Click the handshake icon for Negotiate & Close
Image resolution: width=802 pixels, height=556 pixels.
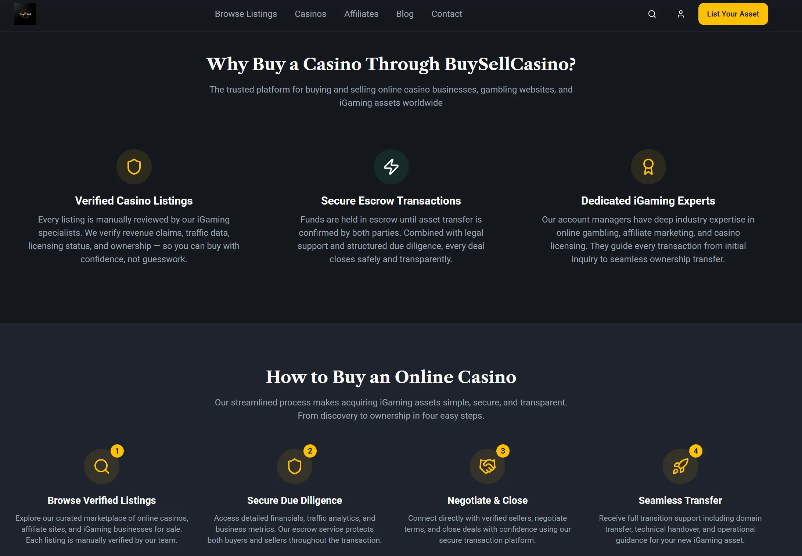(488, 466)
